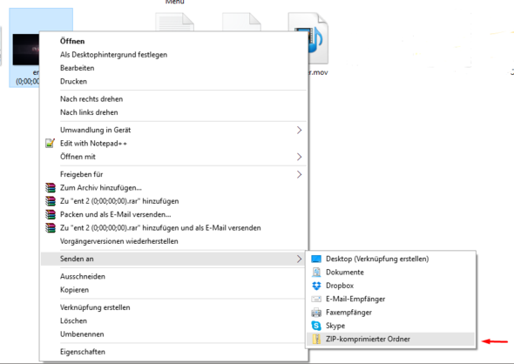Screen dimensions: 514x364
Task: Open the Öffnen mit submenu
Action: coord(174,157)
